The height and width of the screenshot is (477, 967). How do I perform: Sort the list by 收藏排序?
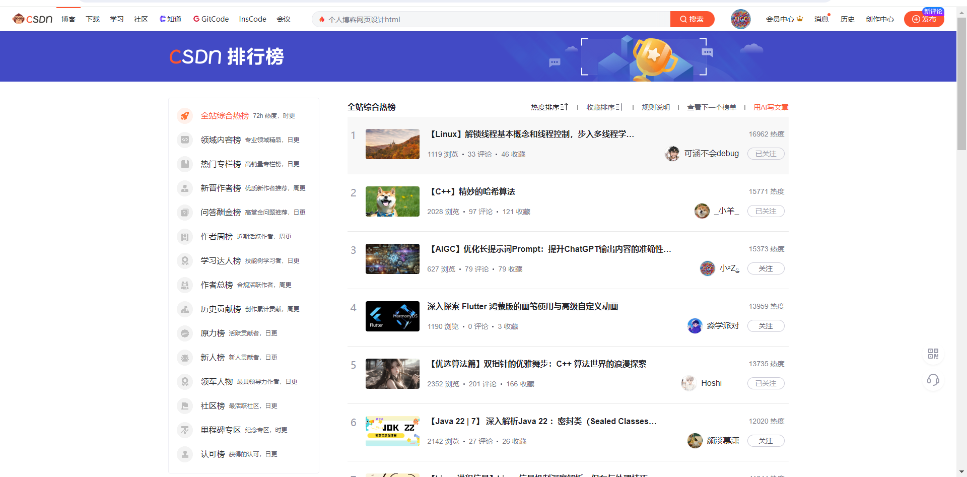coord(604,107)
